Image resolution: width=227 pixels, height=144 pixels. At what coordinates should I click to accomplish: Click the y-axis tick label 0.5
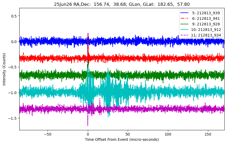tap(14, 16)
